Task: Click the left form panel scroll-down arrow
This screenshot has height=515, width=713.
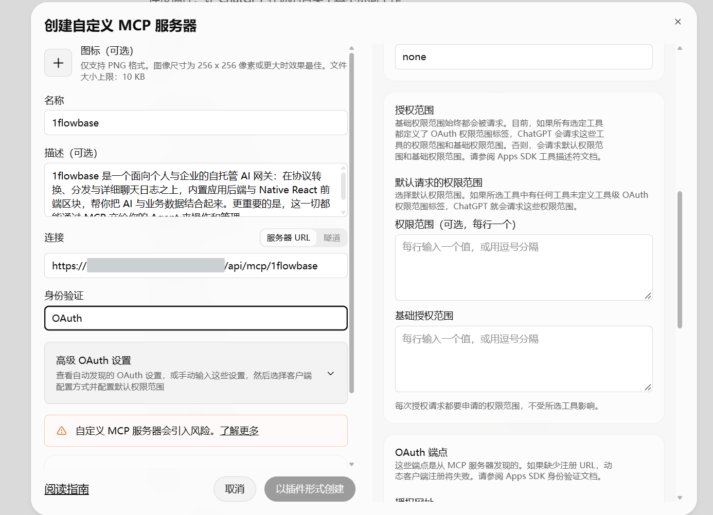Action: pyautogui.click(x=351, y=464)
